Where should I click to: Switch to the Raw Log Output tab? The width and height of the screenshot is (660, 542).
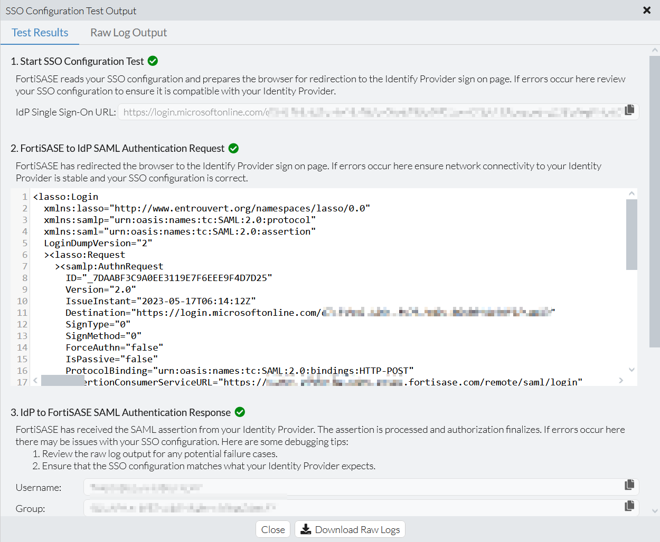coord(128,33)
